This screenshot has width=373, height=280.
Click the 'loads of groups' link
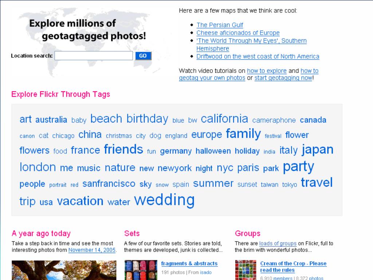pyautogui.click(x=278, y=244)
